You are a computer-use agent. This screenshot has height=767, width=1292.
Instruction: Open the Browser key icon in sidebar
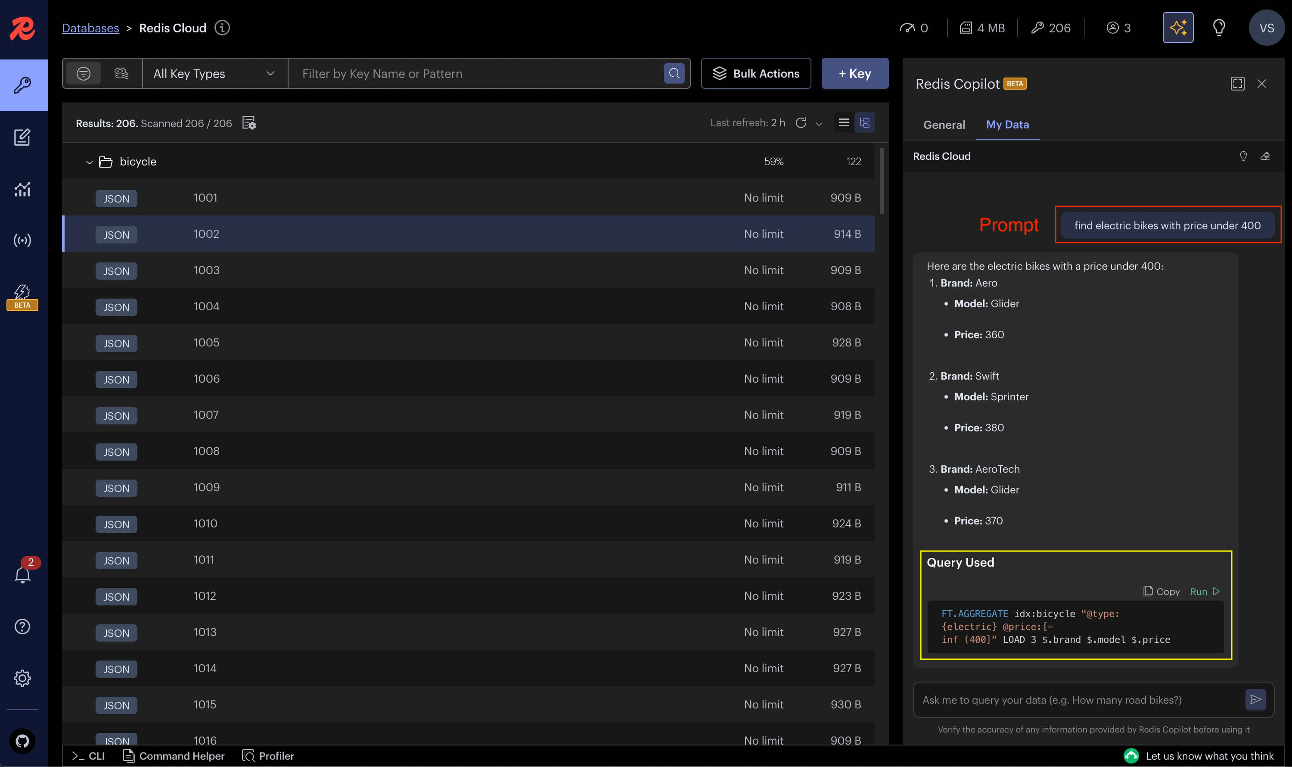(23, 85)
